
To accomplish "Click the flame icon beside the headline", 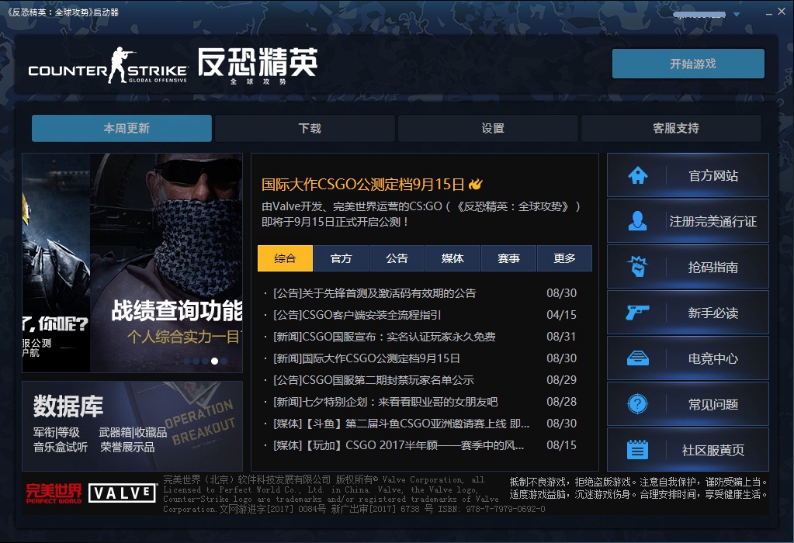I will tap(476, 184).
